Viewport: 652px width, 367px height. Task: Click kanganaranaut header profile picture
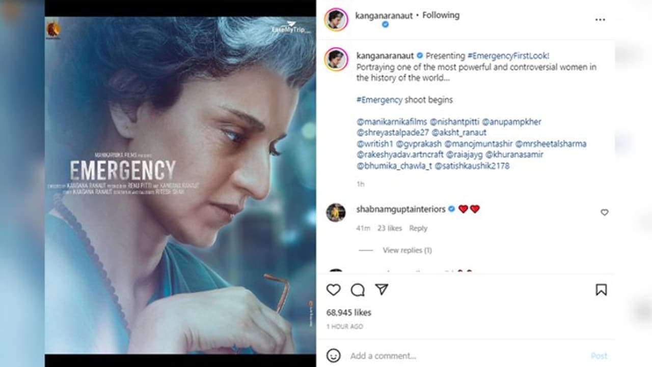coord(336,19)
